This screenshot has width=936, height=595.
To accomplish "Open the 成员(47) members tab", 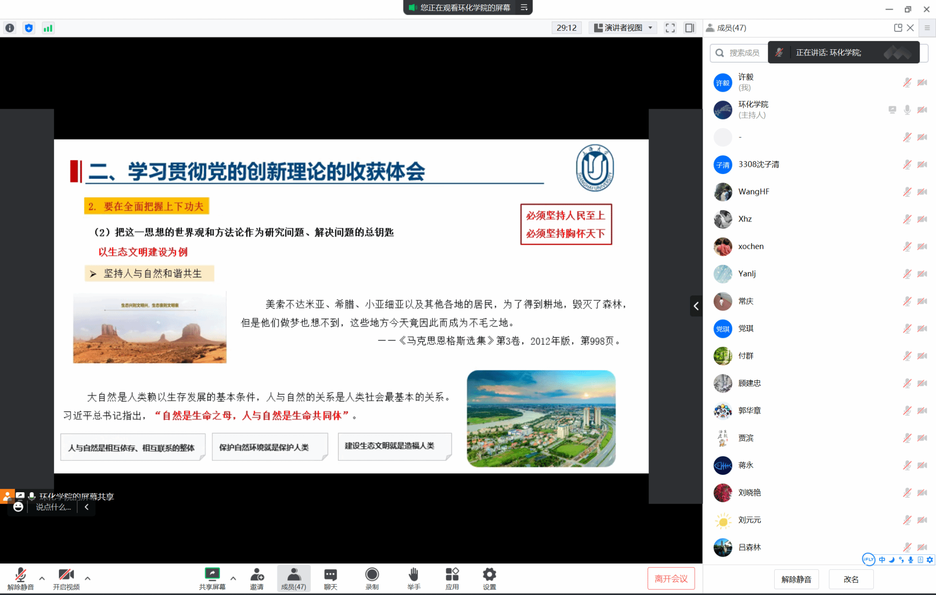I will [x=293, y=578].
